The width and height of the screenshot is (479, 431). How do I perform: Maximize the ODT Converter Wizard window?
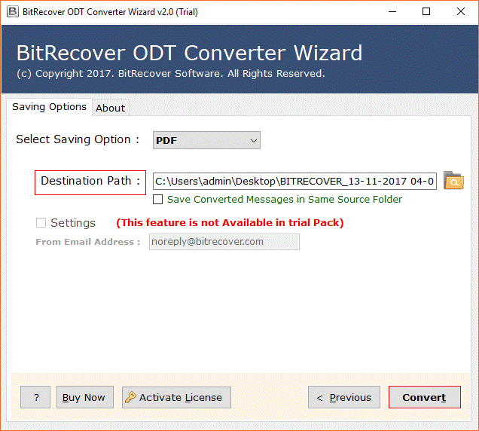(426, 12)
